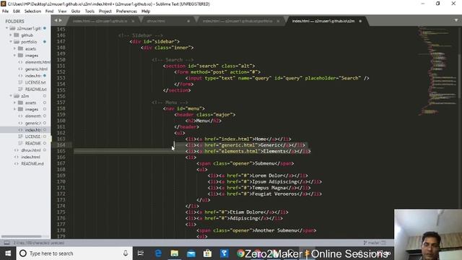The image size is (462, 260).
Task: Open the Help menu
Action: (146, 12)
